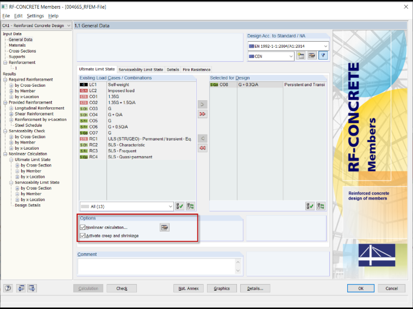Open the File menu
The image size is (413, 309).
click(x=6, y=16)
